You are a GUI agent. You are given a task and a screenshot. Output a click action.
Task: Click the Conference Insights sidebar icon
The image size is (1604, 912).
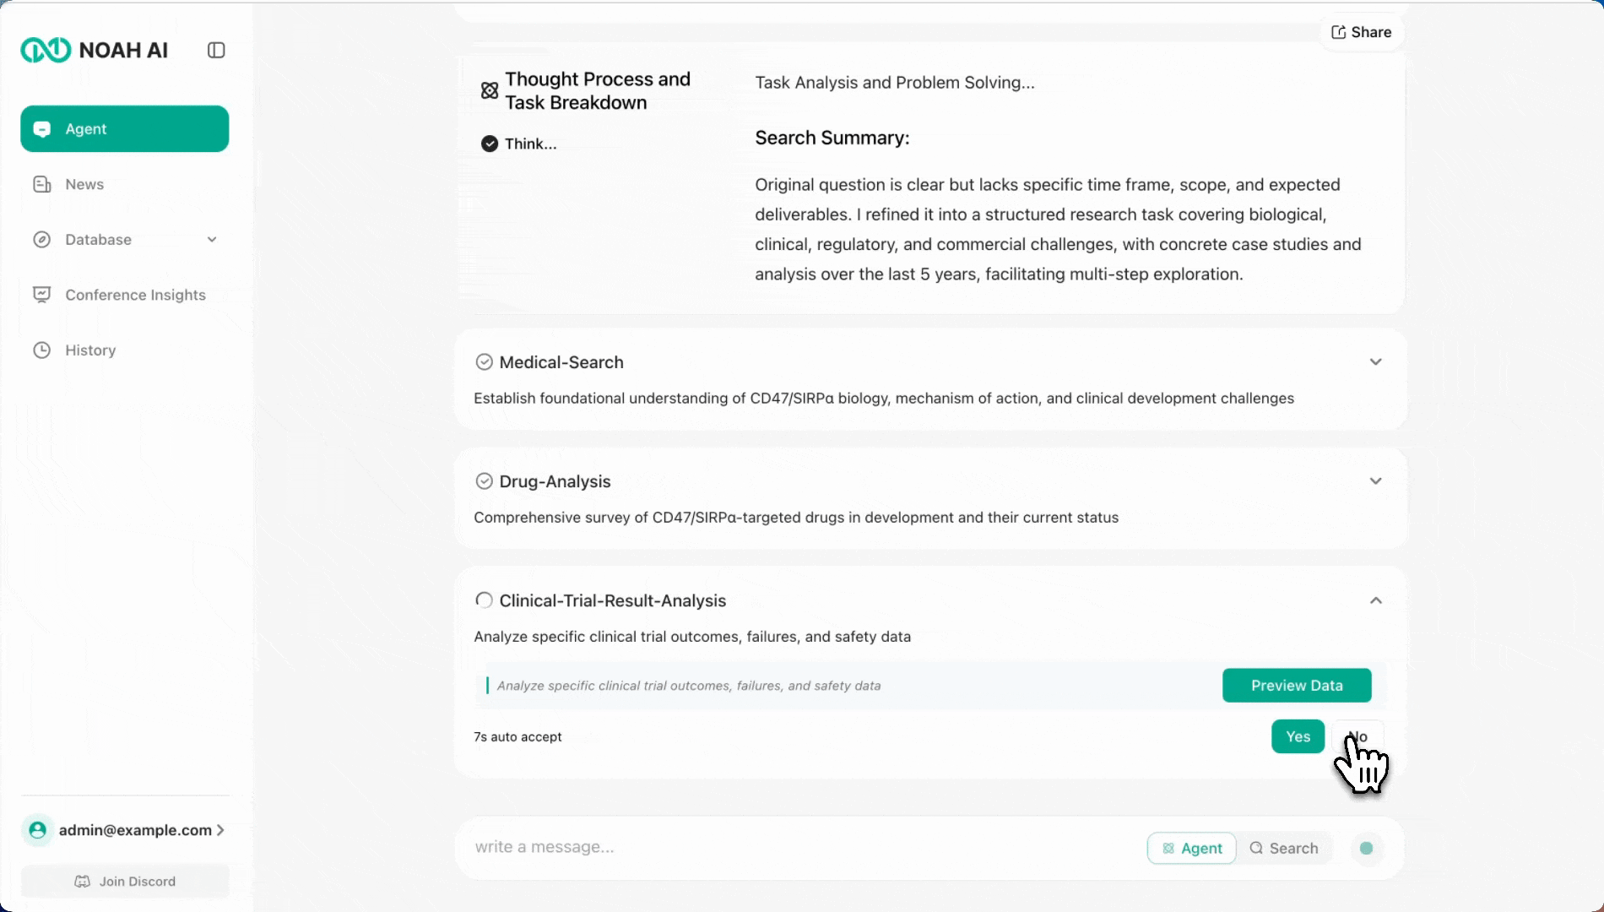pyautogui.click(x=41, y=295)
